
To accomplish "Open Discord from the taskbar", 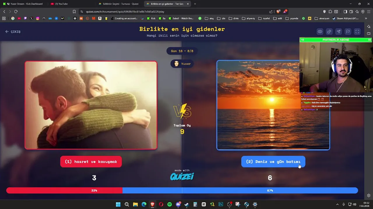I will (178, 204).
